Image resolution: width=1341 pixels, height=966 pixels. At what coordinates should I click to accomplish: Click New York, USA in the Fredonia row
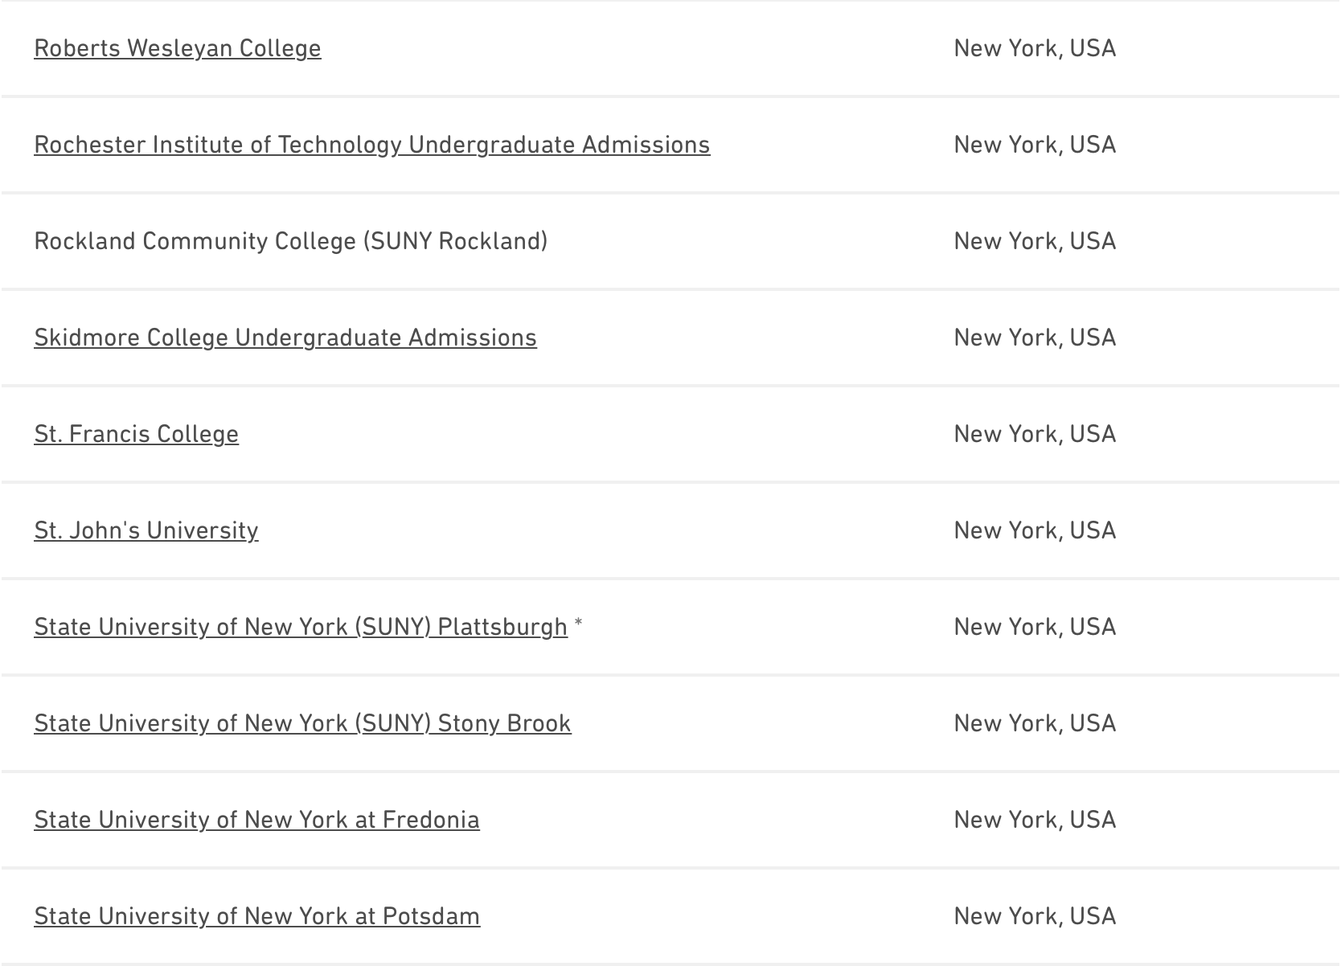pos(1034,820)
